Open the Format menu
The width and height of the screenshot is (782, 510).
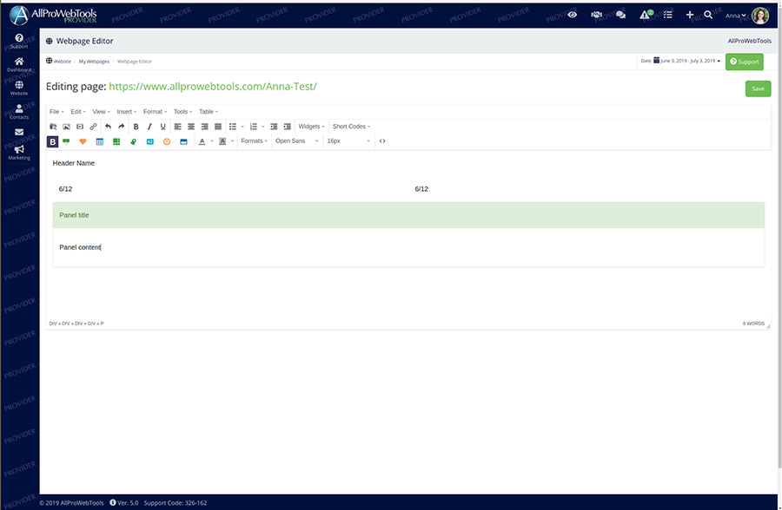156,112
